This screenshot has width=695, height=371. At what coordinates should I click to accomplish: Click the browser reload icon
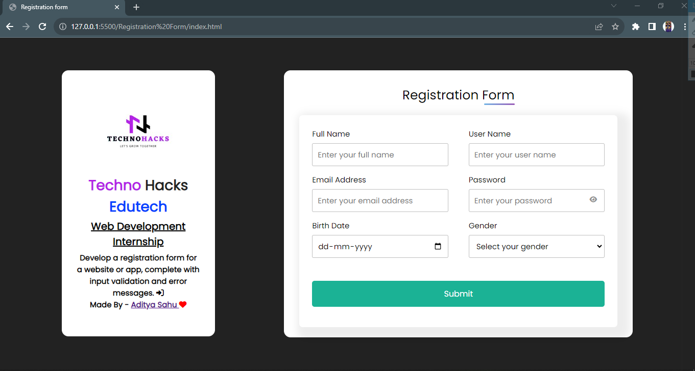point(42,26)
